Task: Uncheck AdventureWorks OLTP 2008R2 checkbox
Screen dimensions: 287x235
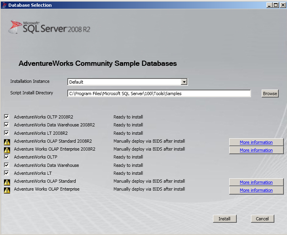Action: tap(6, 117)
